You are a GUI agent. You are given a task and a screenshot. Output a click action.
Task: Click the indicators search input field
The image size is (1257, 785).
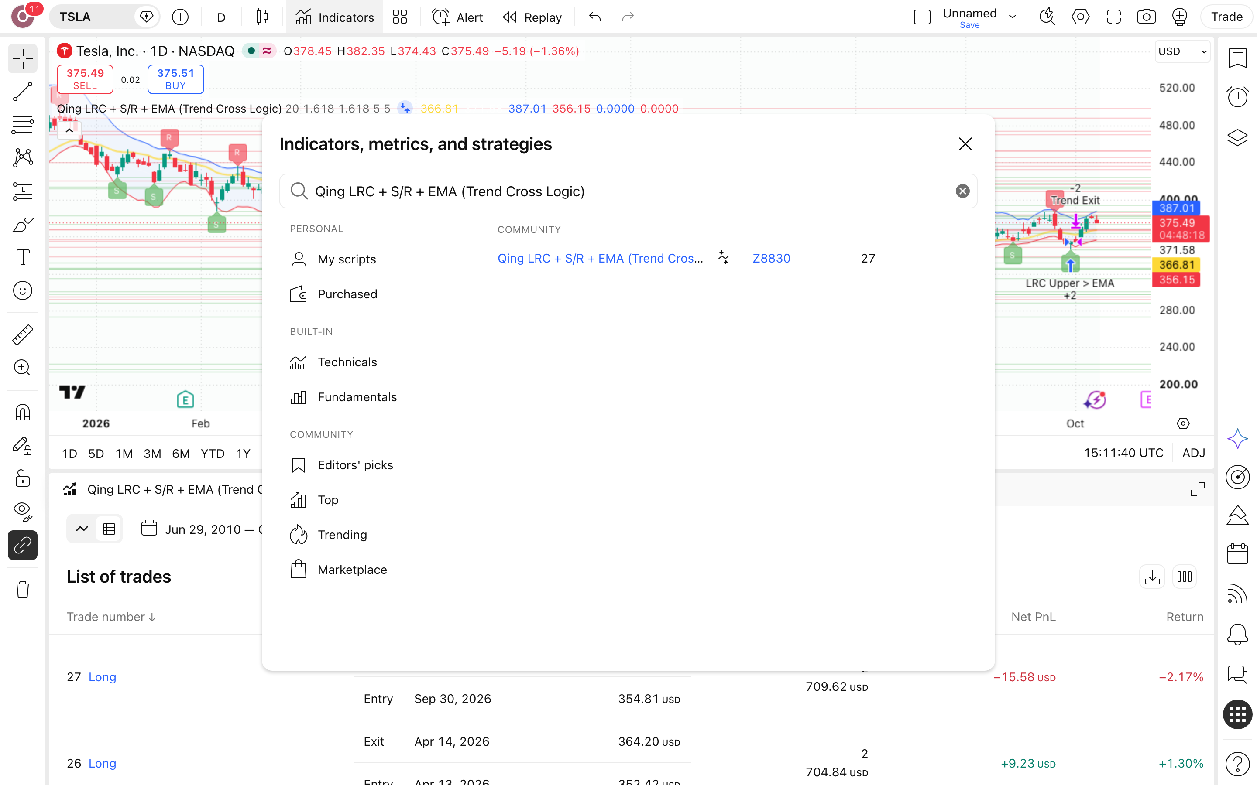coord(628,191)
